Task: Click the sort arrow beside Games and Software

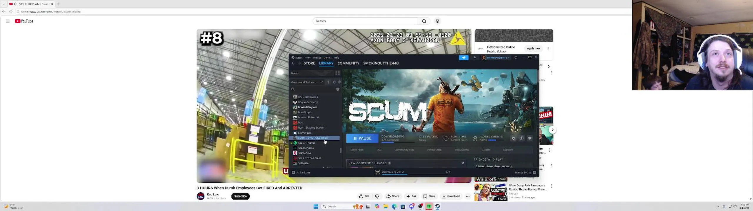Action: [328, 82]
